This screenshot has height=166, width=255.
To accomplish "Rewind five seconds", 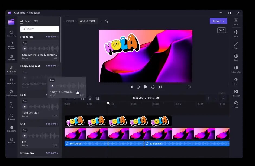I will (138, 87).
